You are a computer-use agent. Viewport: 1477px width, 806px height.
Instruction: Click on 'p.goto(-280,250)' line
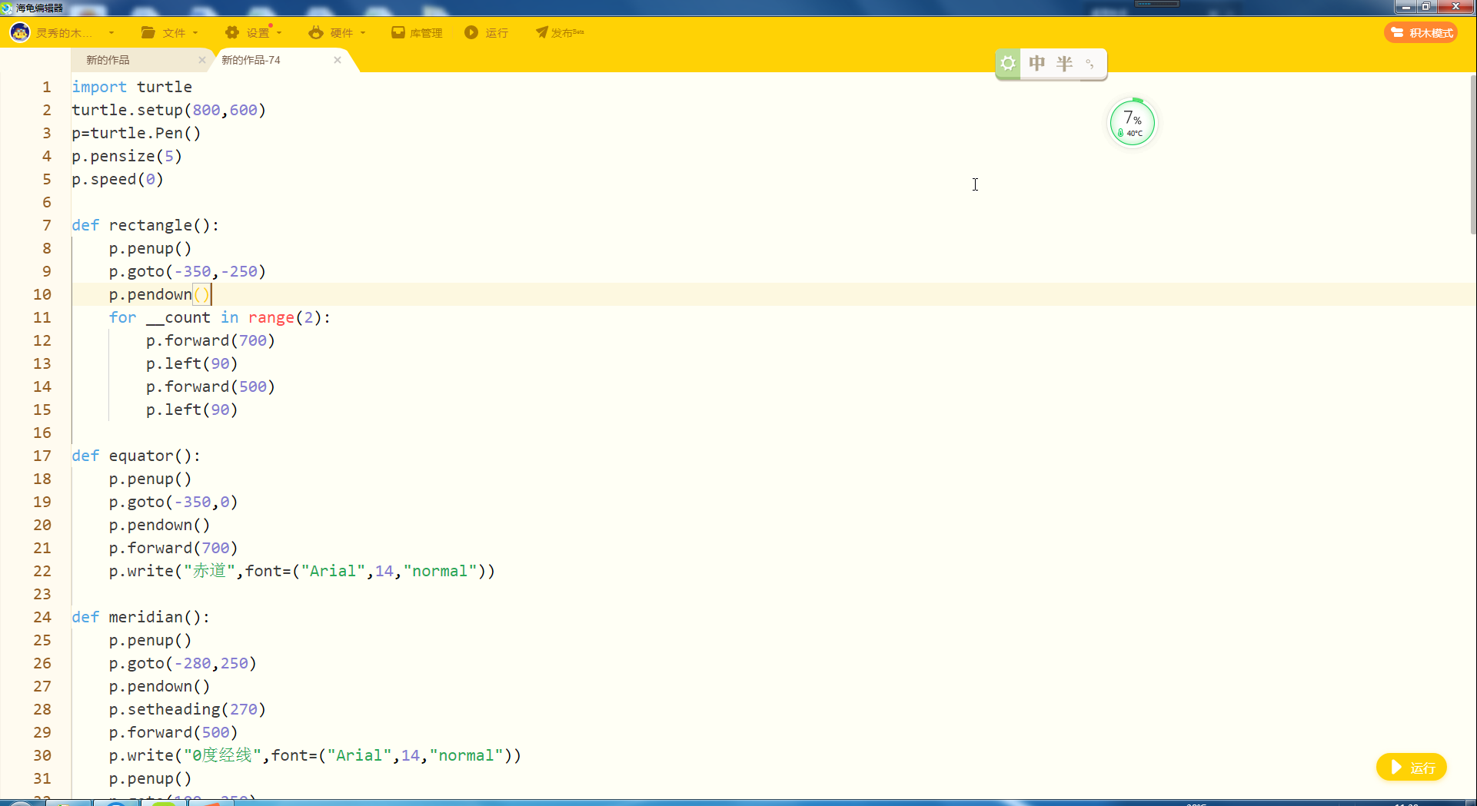tap(182, 663)
